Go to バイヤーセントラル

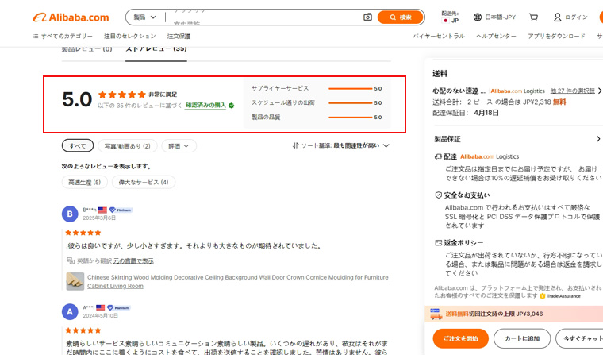pos(439,36)
